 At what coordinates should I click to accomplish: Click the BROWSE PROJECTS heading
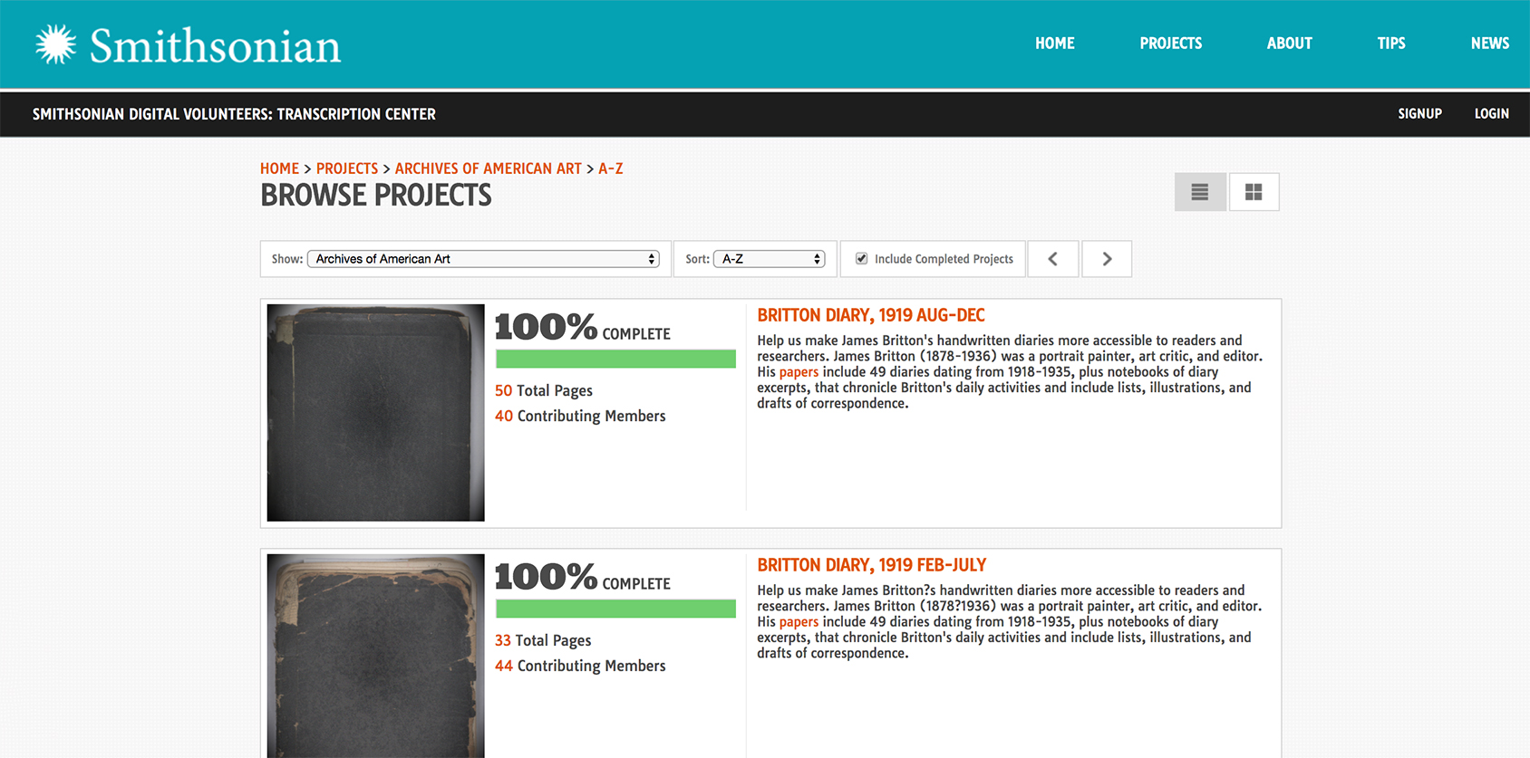(376, 196)
